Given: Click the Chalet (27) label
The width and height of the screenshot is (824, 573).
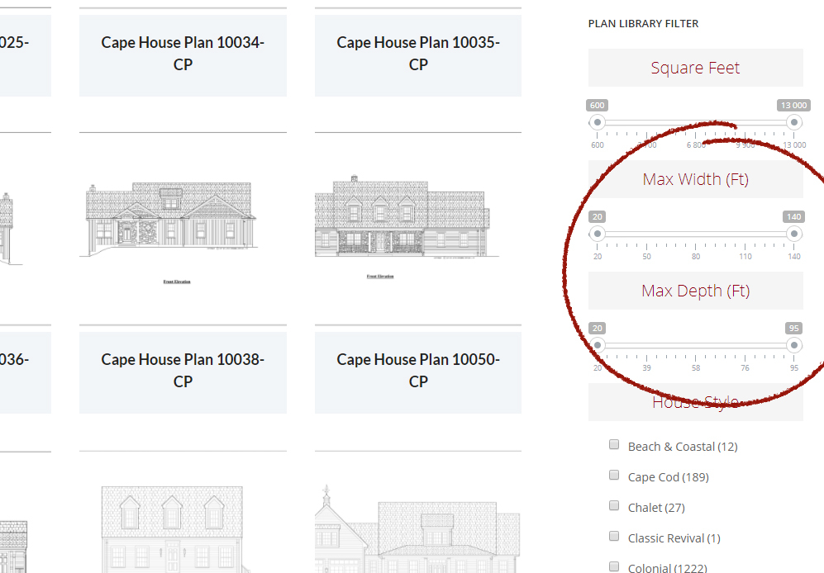Looking at the screenshot, I should coord(656,508).
